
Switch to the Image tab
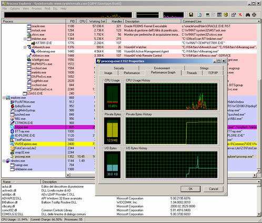(108, 73)
